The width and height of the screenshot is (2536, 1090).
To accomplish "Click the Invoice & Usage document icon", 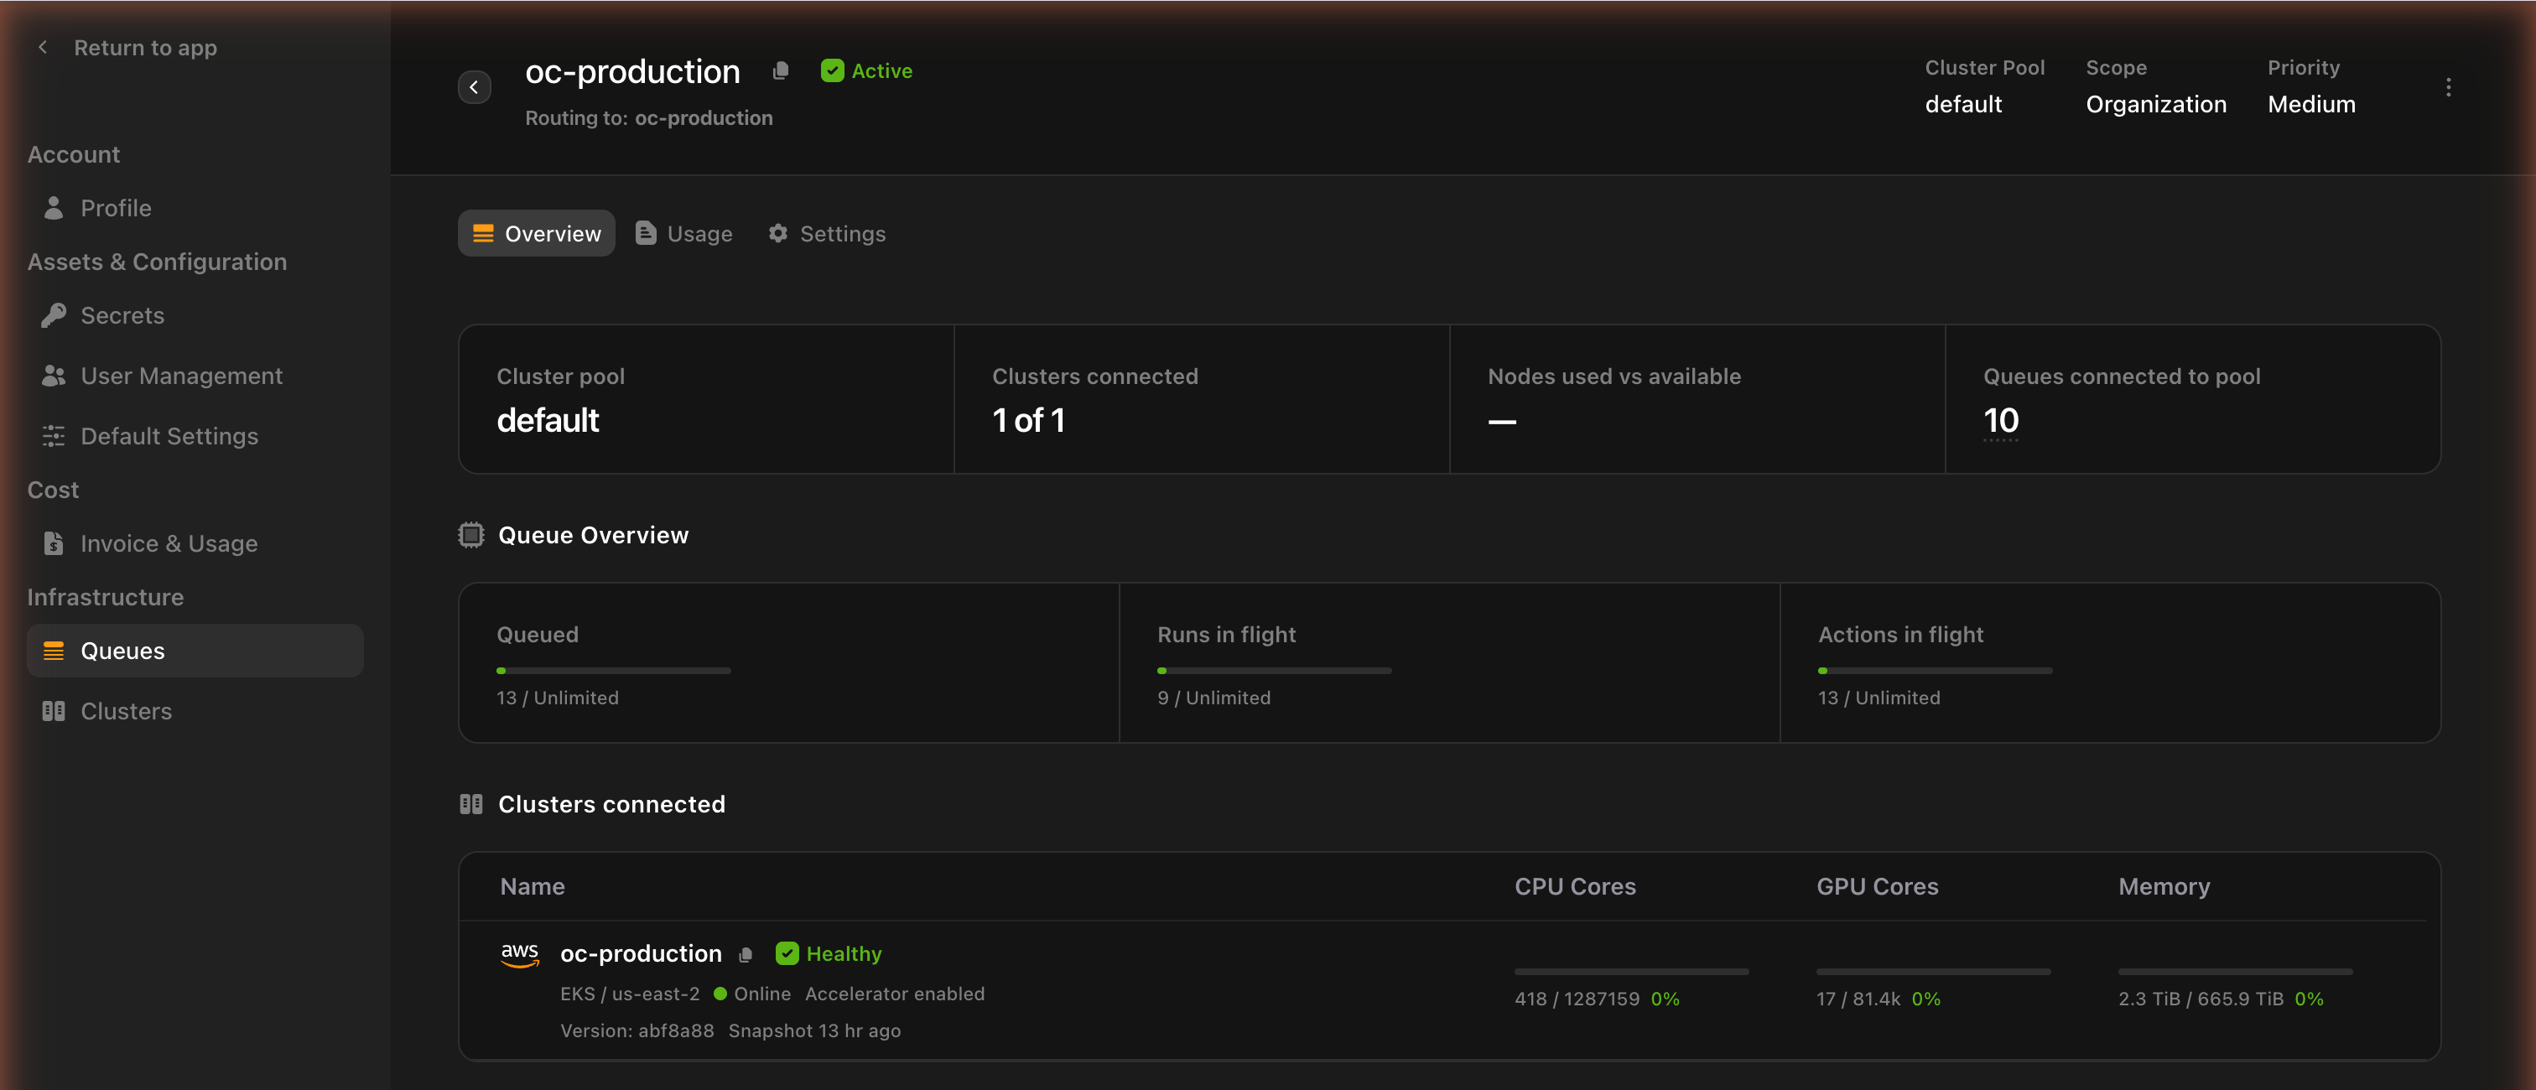I will pos(55,542).
